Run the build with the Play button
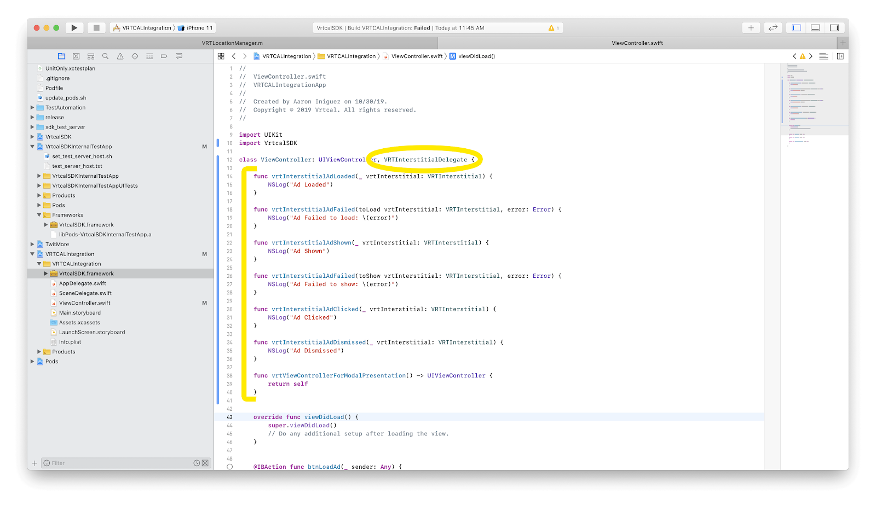The width and height of the screenshot is (876, 506). (x=74, y=28)
